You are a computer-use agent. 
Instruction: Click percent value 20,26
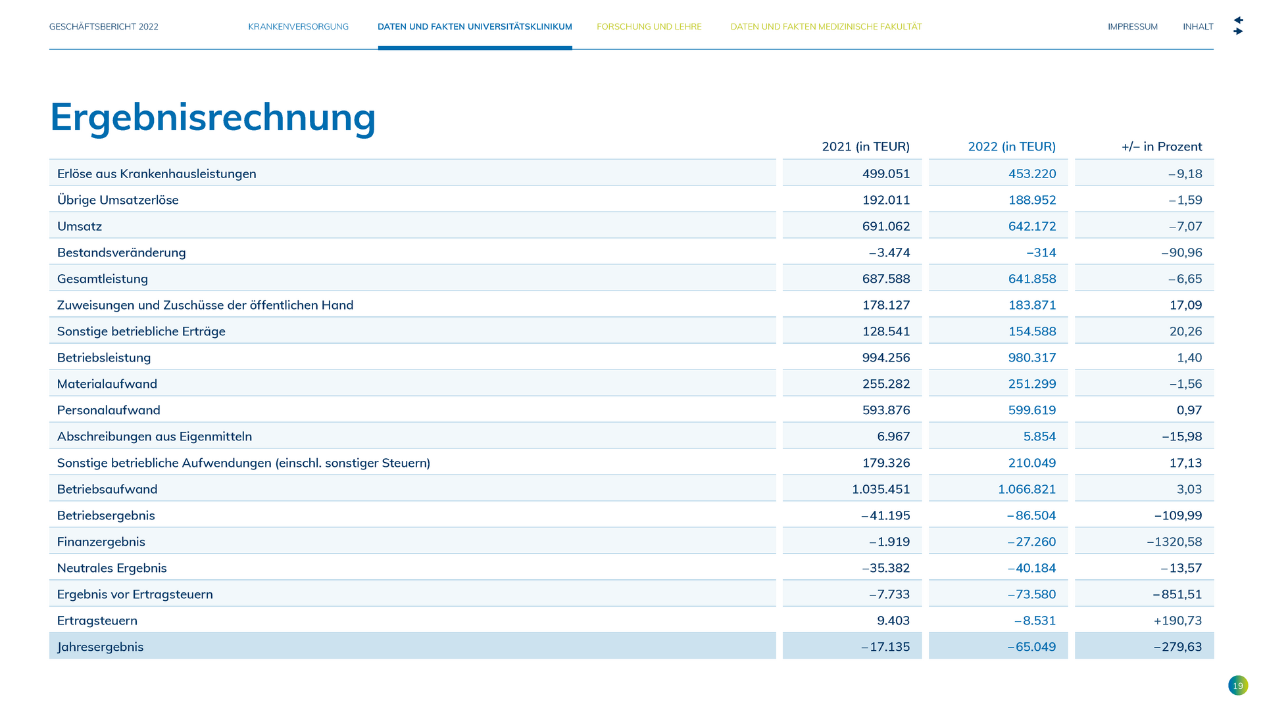[x=1186, y=331]
